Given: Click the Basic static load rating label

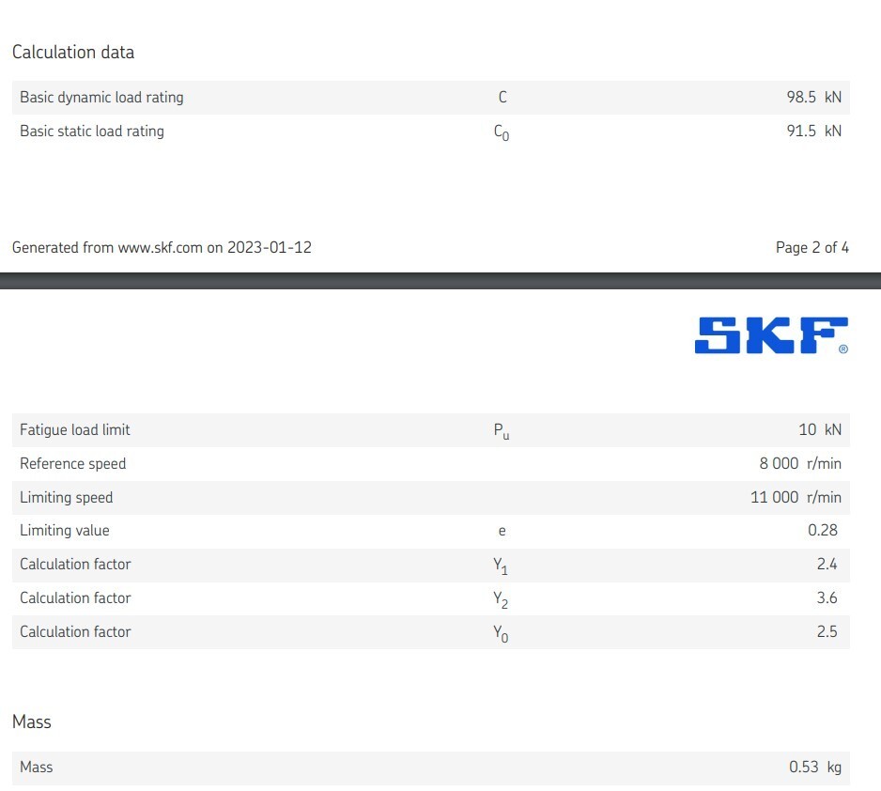Looking at the screenshot, I should tap(92, 131).
